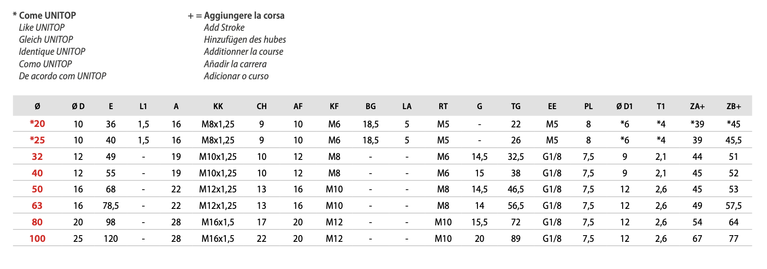Click the red 32 diameter row label
The height and width of the screenshot is (269, 767).
pyautogui.click(x=37, y=157)
